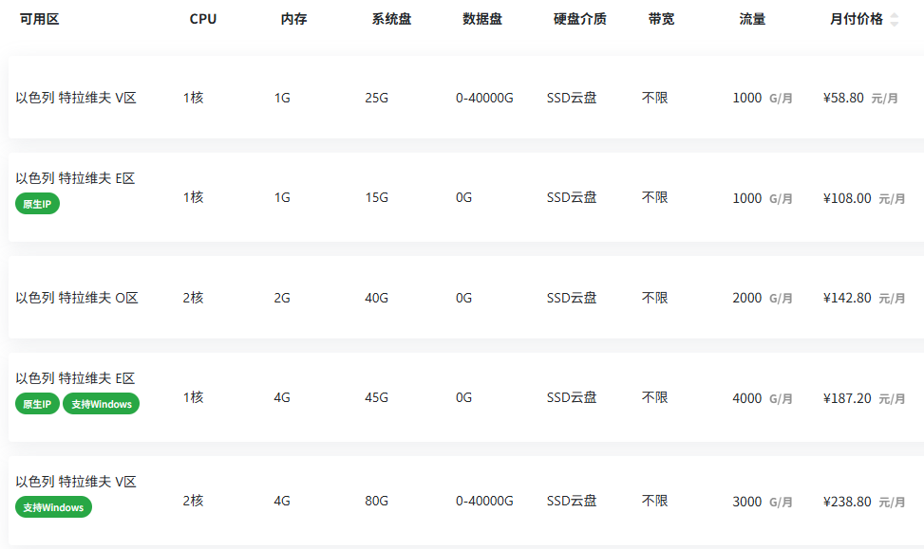The width and height of the screenshot is (924, 549).
Task: Choose the ¥238.80 monthly price
Action: coord(847,502)
